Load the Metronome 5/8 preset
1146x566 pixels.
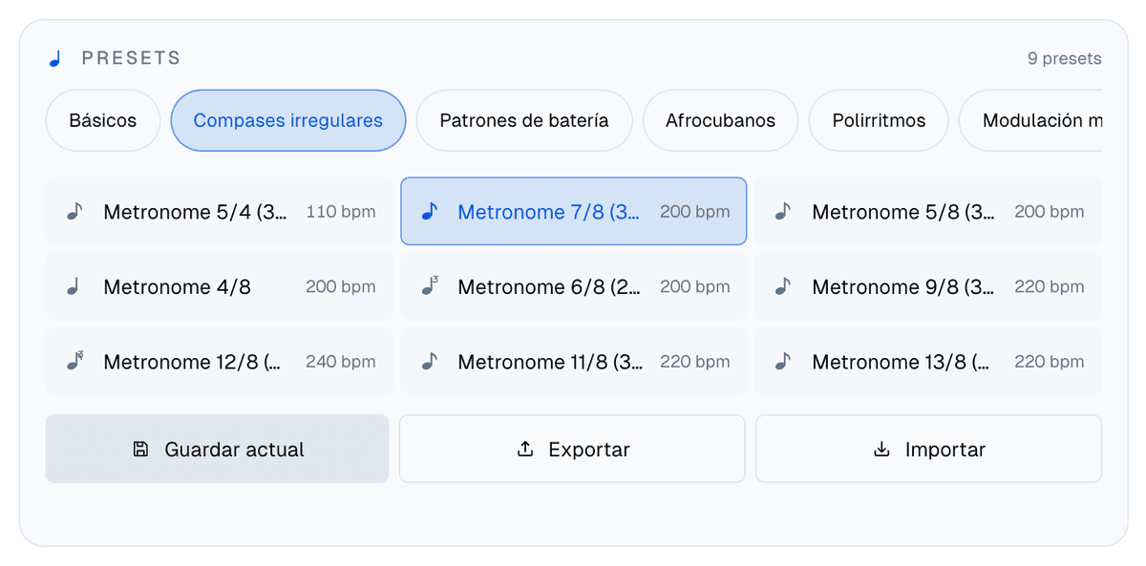[x=927, y=212]
